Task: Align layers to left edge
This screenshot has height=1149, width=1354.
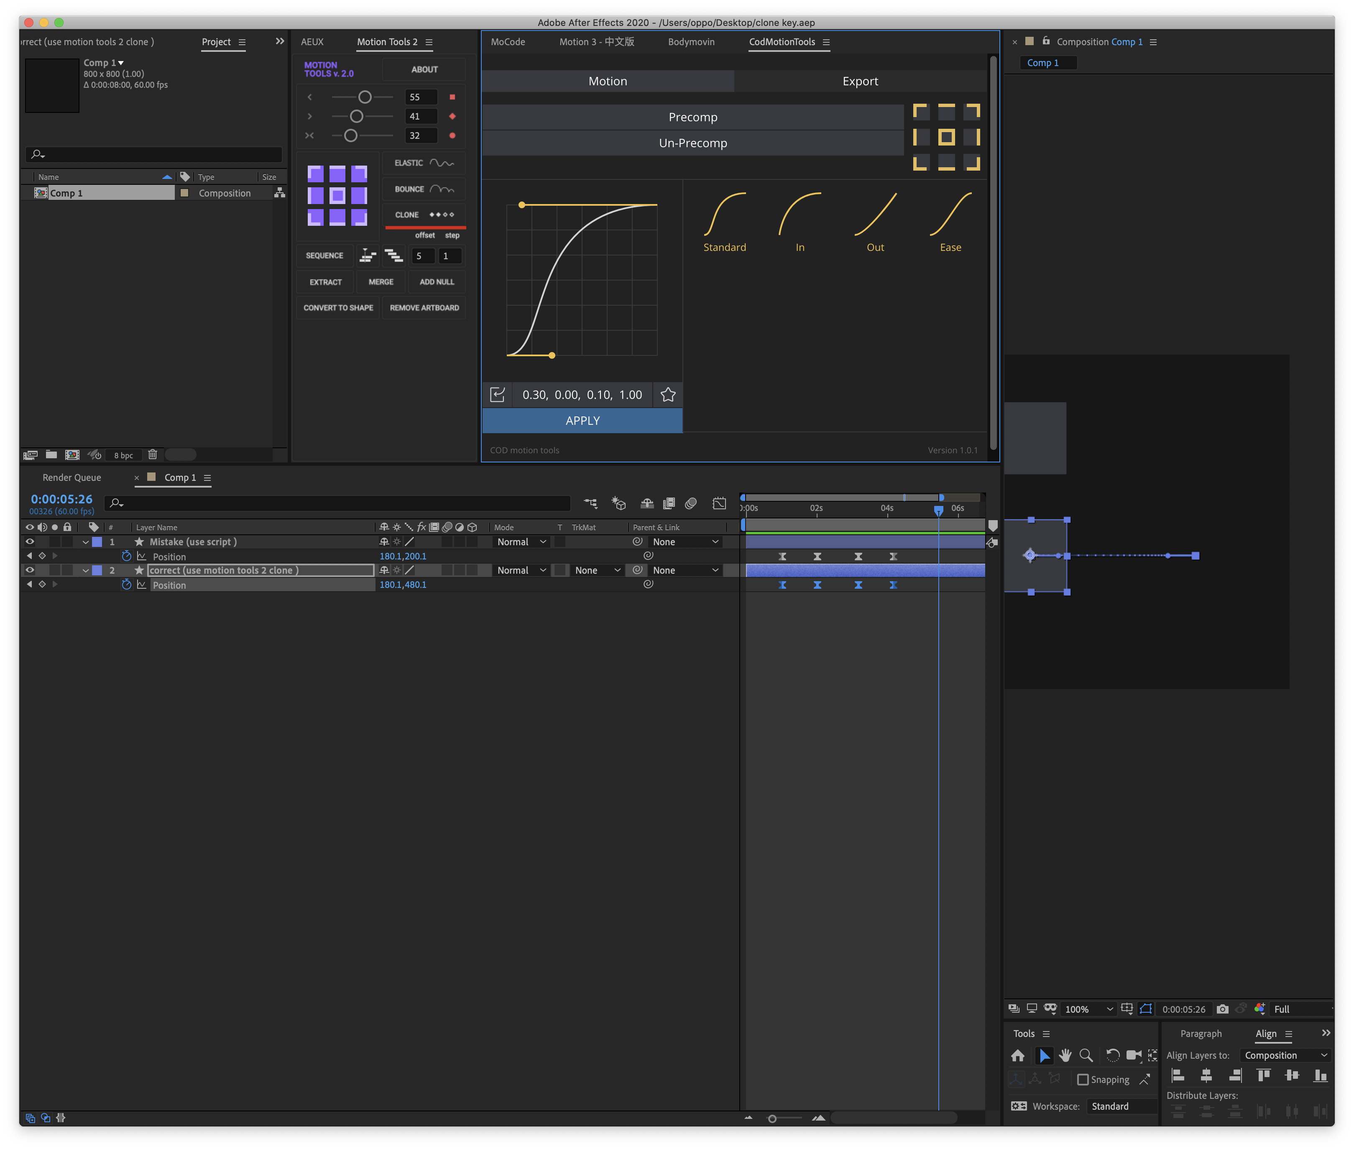Action: pos(1178,1075)
